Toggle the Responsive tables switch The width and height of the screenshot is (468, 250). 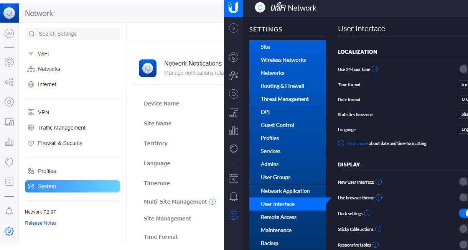click(x=463, y=245)
